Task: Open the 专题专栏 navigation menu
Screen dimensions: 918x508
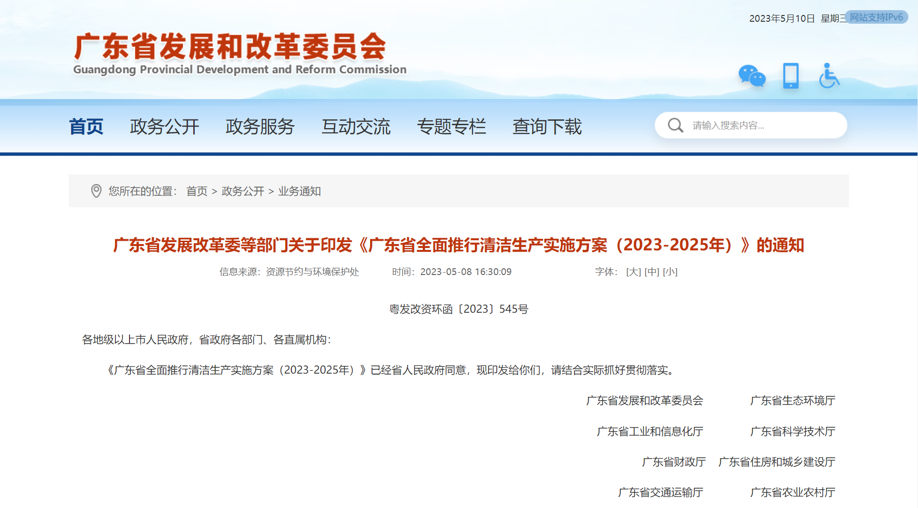Action: click(x=451, y=127)
